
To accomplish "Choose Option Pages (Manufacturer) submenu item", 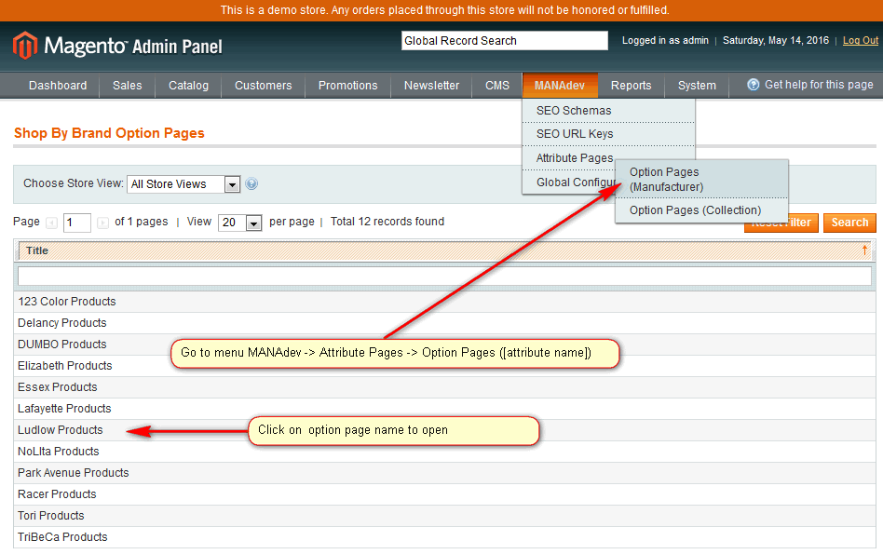I will coord(701,180).
